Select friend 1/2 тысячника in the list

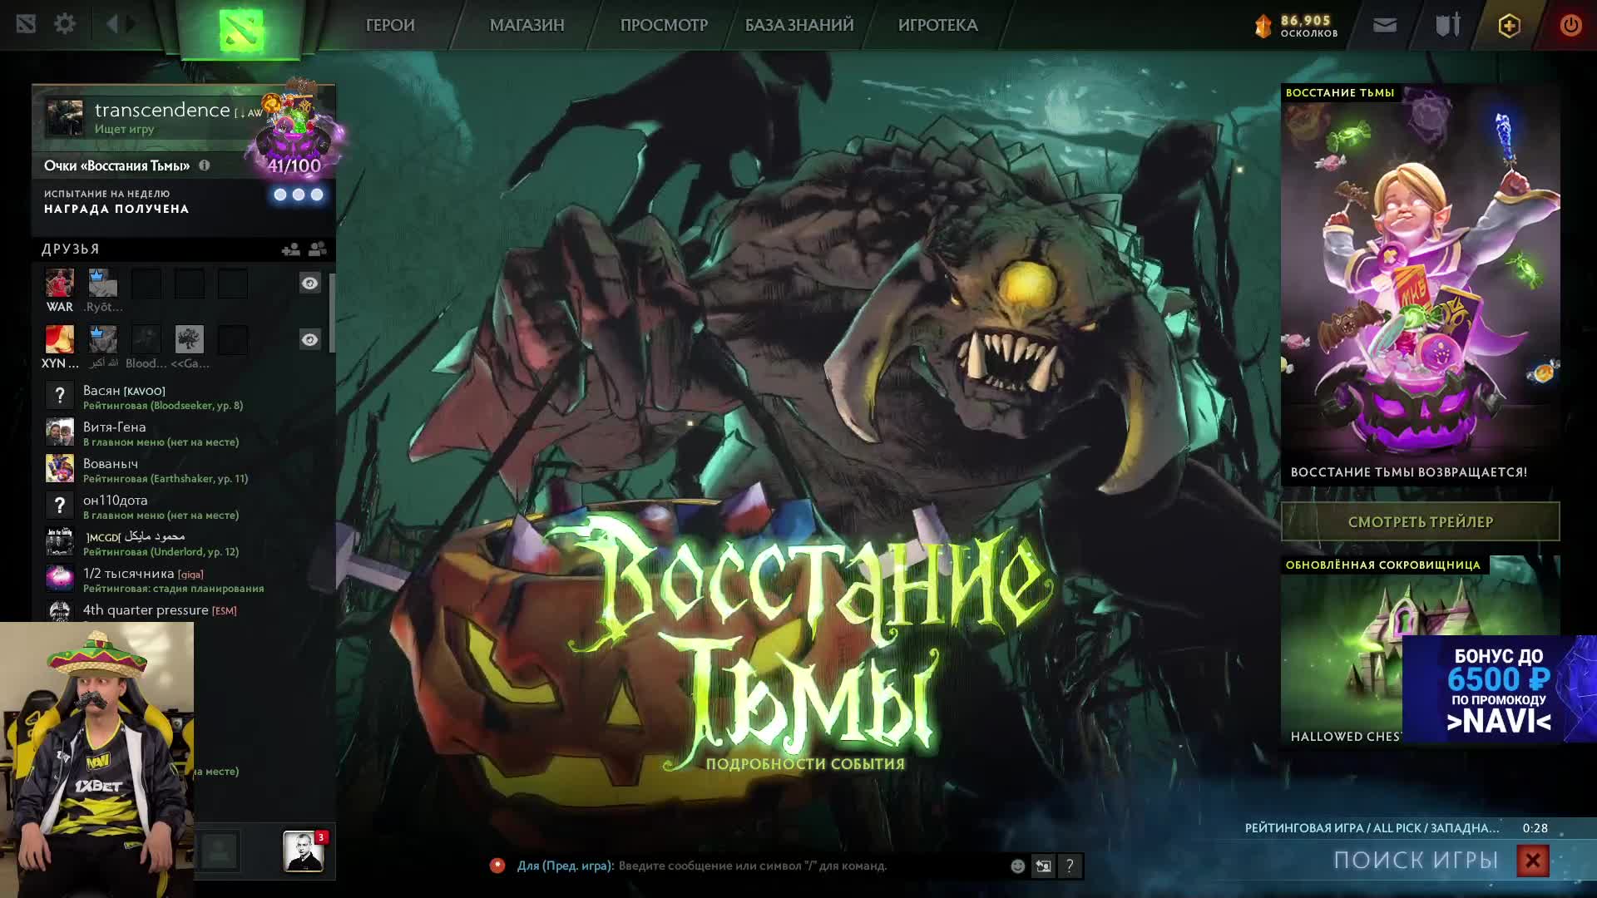point(183,579)
